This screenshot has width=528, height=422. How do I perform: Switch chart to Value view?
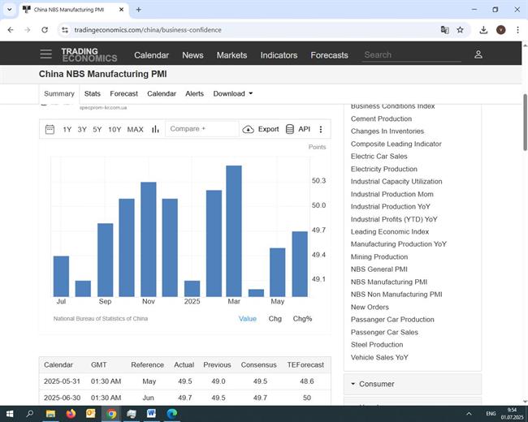point(248,318)
